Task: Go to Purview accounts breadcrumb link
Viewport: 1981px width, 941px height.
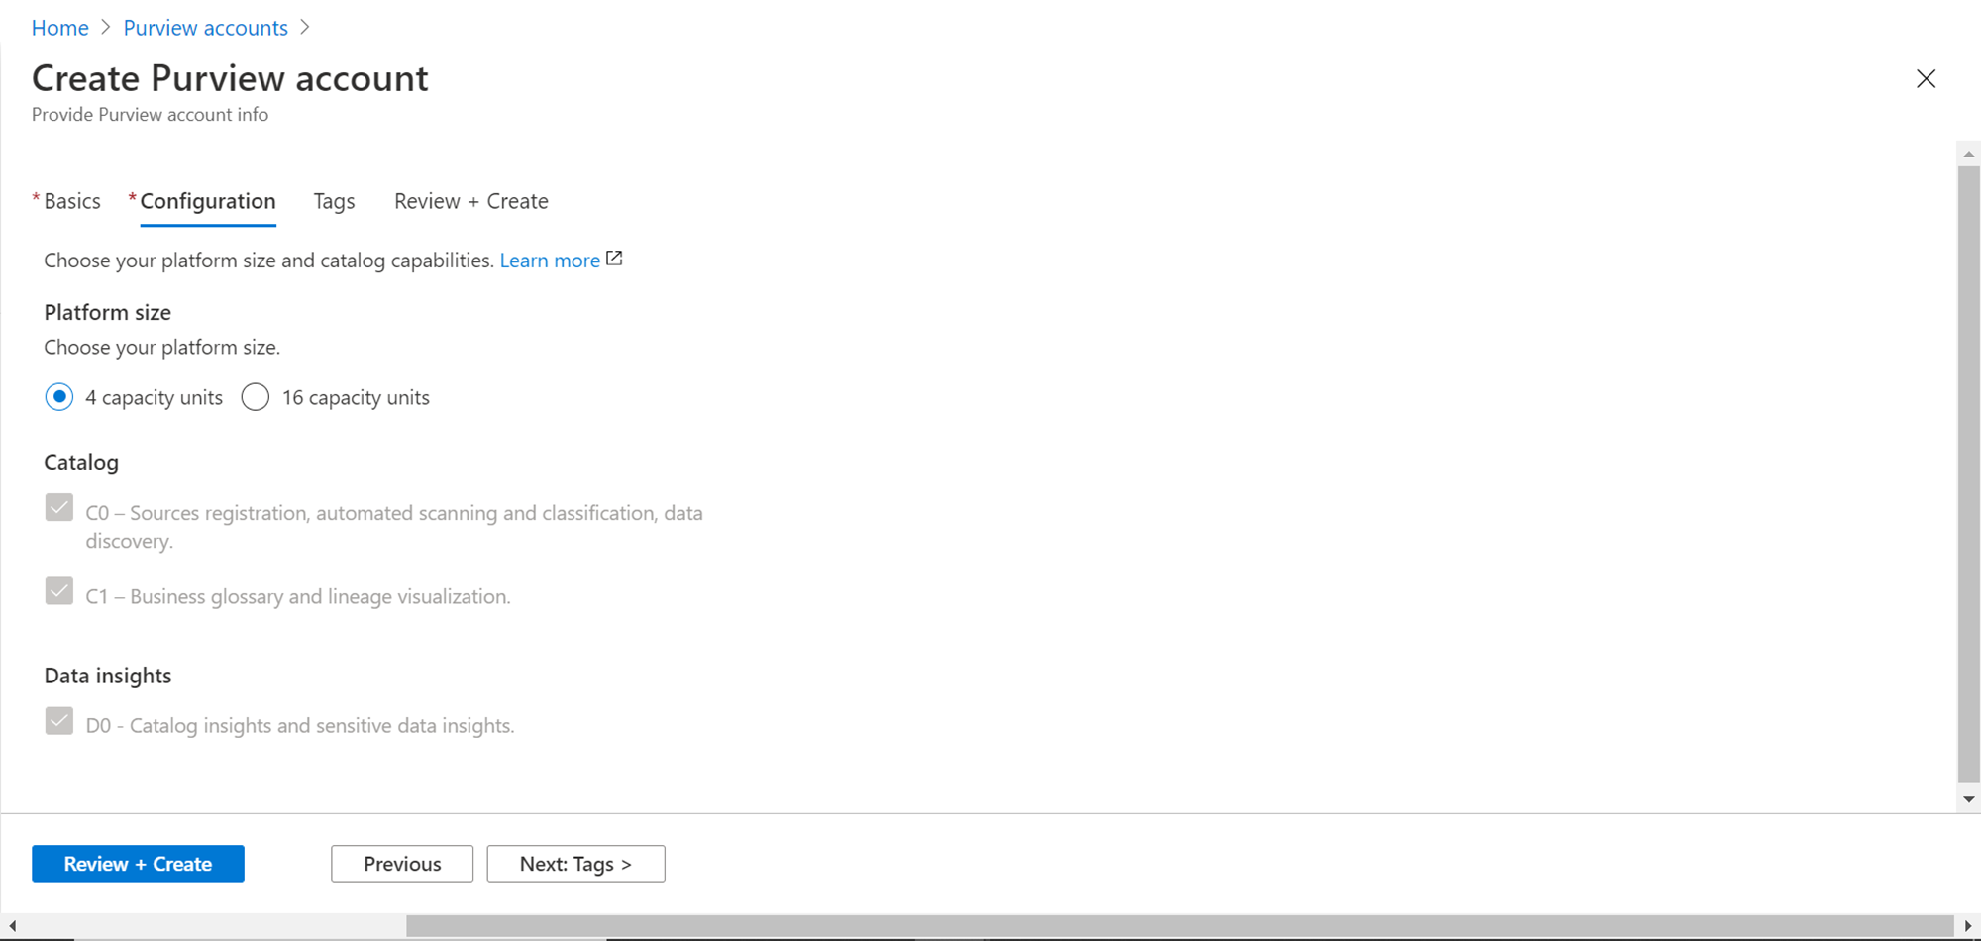Action: point(206,28)
